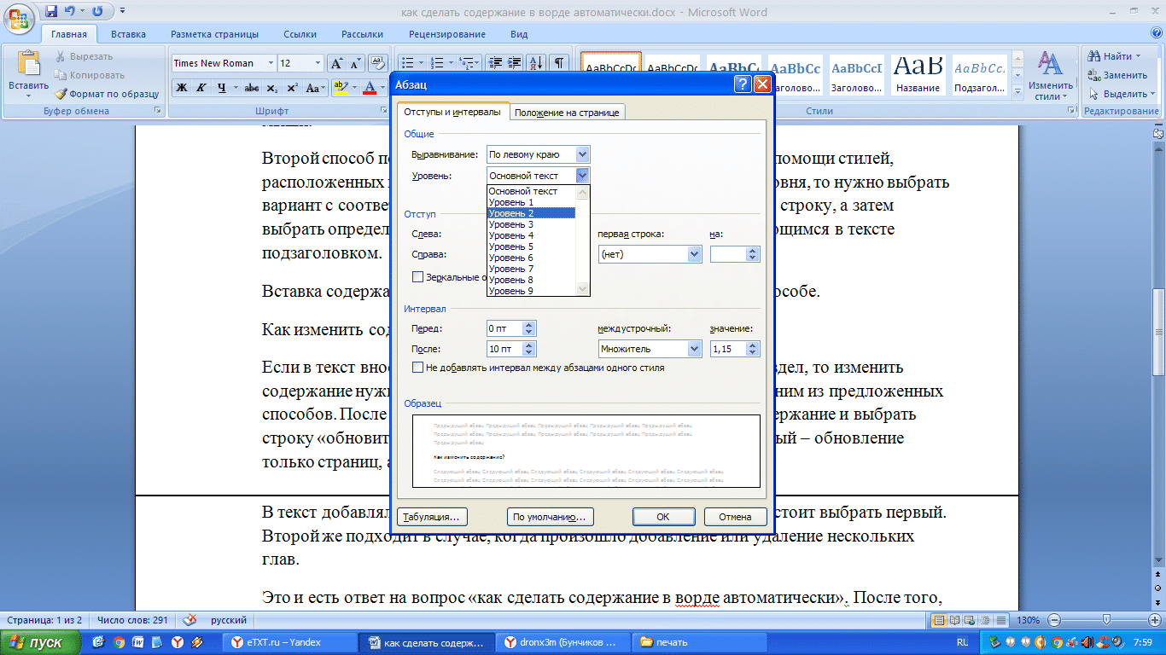Image resolution: width=1166 pixels, height=655 pixels.
Task: Enable mirror indents checkbox
Action: 417,276
